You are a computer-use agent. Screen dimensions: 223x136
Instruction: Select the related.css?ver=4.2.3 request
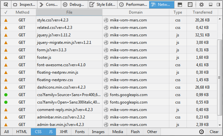click(x=55, y=28)
